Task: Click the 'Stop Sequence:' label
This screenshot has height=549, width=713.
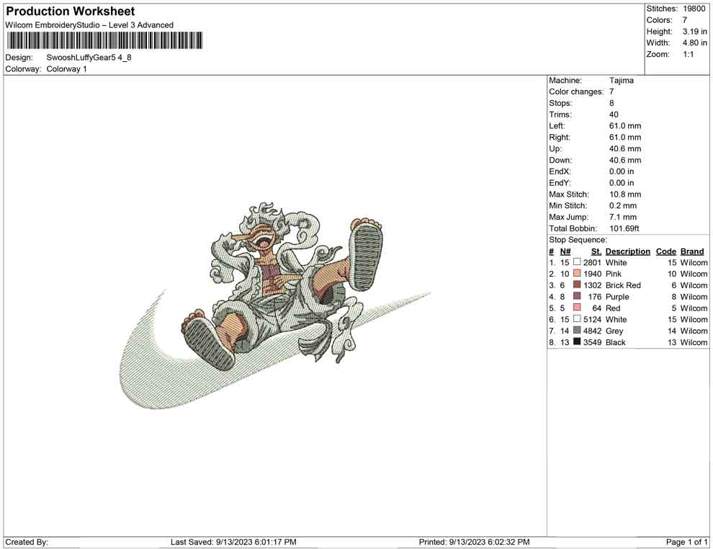Action: (x=578, y=240)
